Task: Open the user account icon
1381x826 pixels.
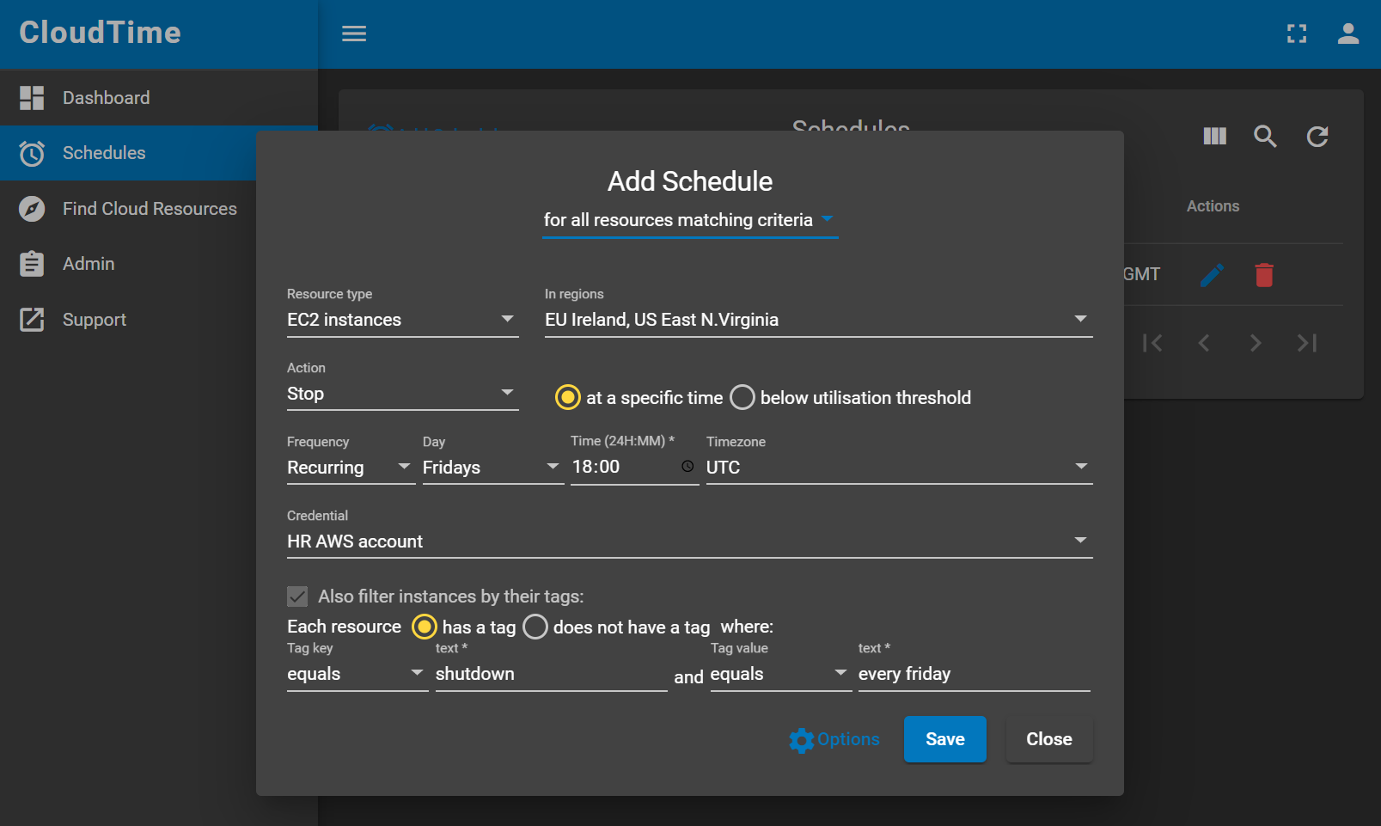Action: 1347,34
